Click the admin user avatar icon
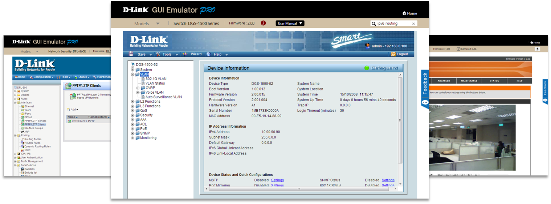Screen dimensions: 551x204 pos(368,46)
